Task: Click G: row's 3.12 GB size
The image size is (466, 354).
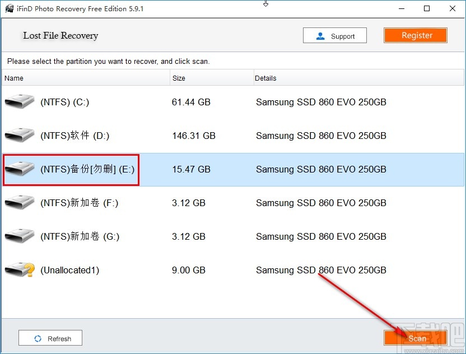Action: pyautogui.click(x=189, y=236)
